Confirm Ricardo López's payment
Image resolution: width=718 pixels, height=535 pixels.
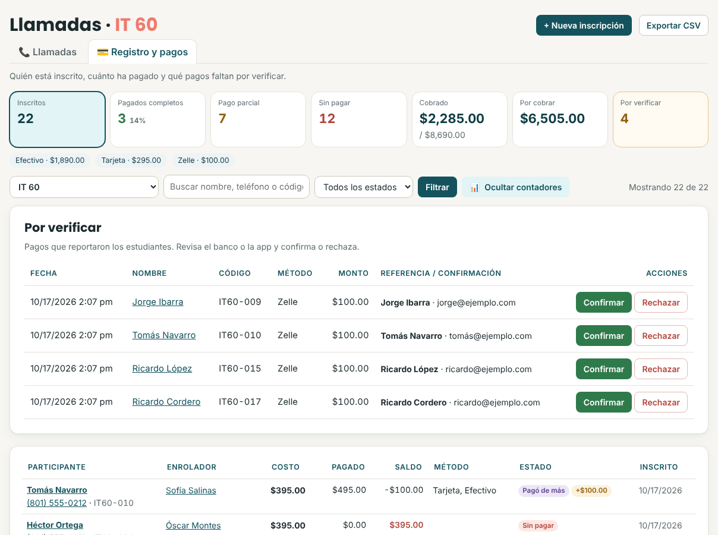click(x=604, y=369)
